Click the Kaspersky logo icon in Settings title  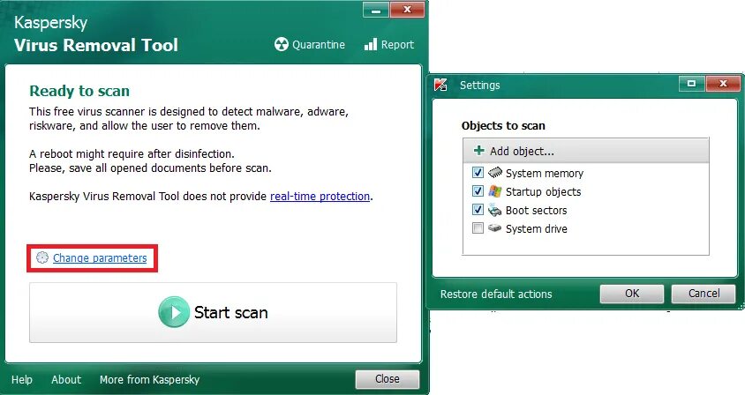click(x=441, y=85)
